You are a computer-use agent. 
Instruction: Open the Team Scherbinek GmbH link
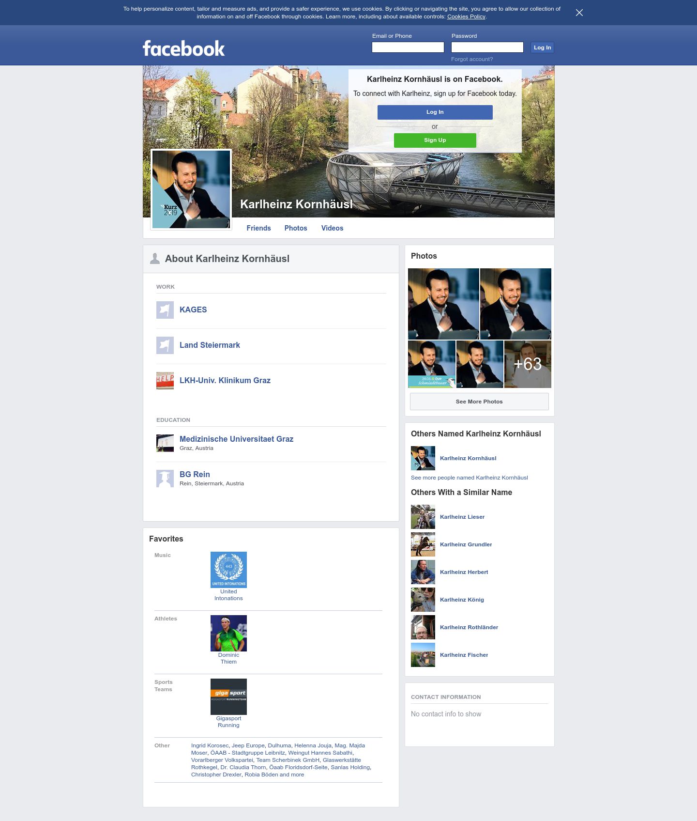point(288,760)
